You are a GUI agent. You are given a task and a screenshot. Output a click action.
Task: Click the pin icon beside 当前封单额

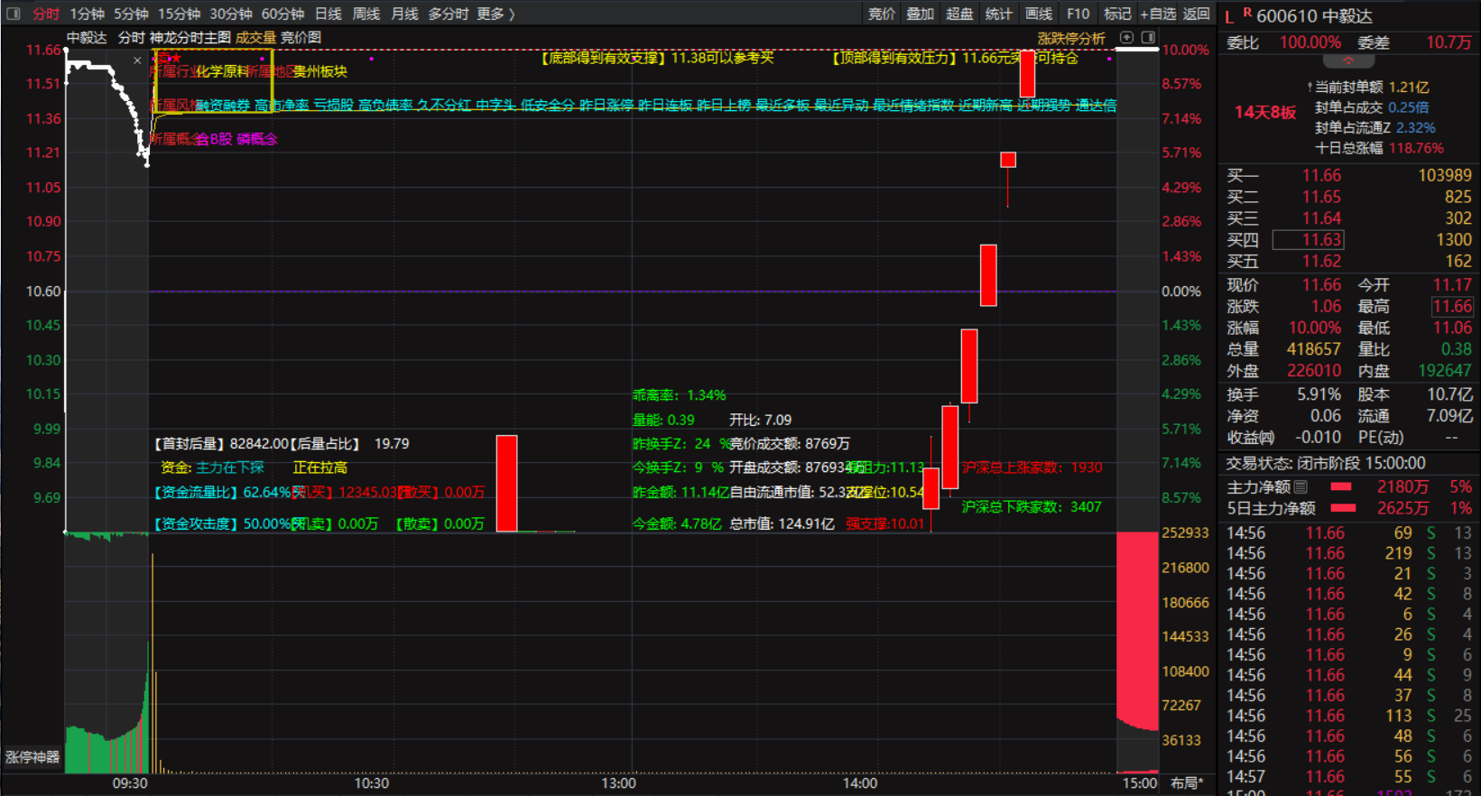pos(1310,88)
